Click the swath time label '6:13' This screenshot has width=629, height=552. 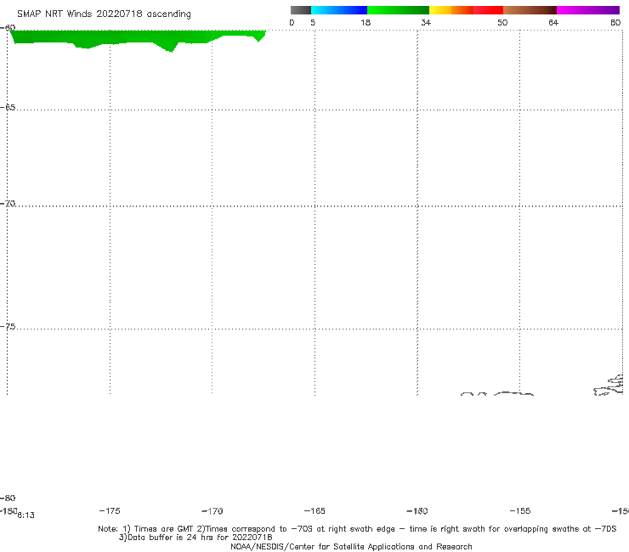pyautogui.click(x=26, y=515)
